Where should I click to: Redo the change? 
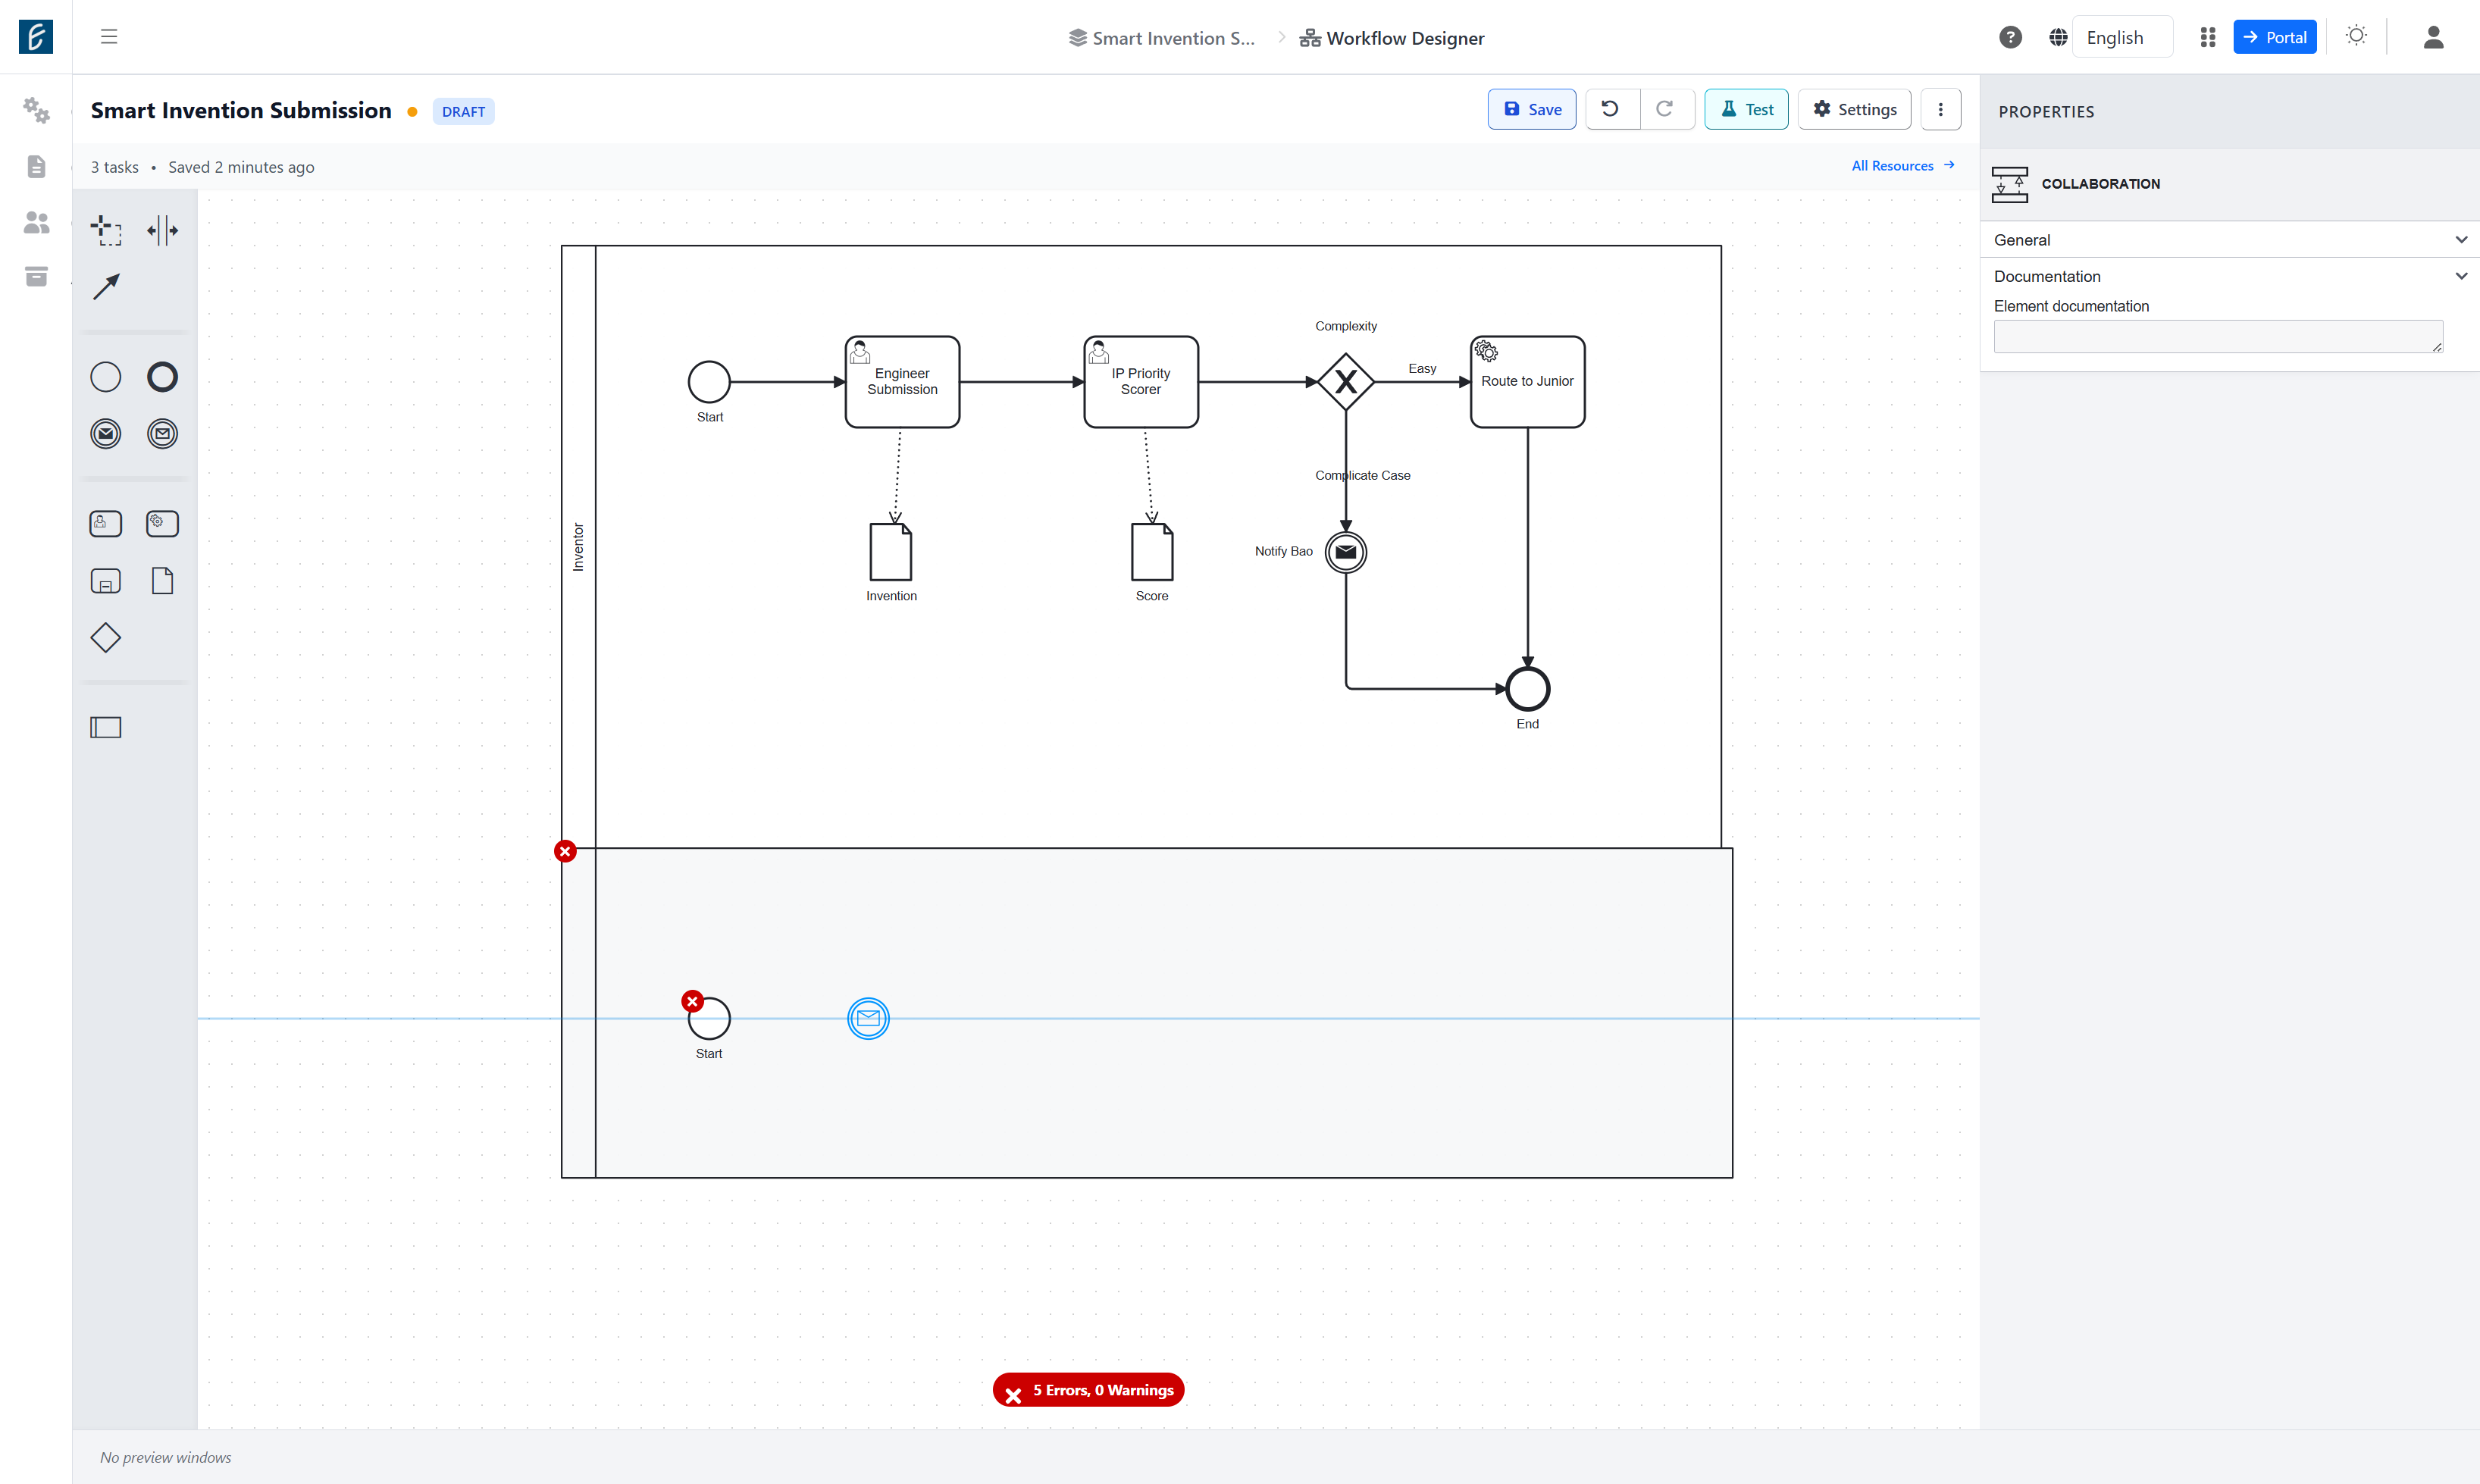pyautogui.click(x=1665, y=109)
